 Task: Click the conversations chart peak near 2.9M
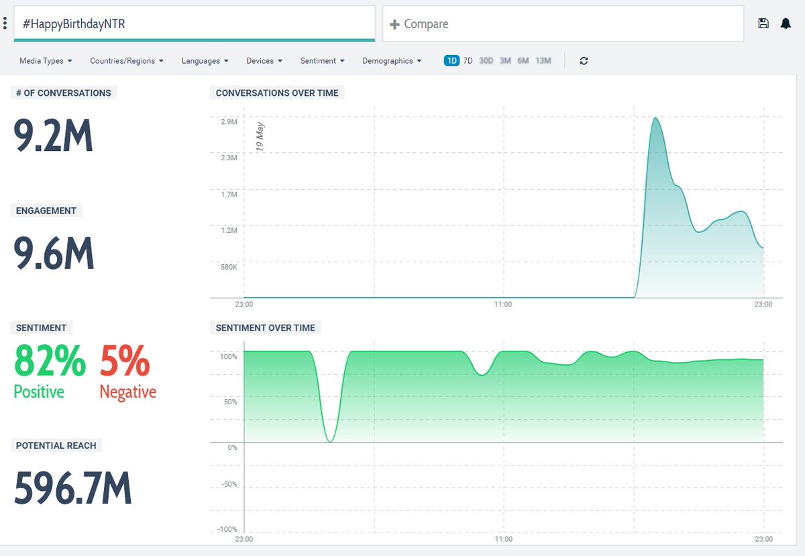click(x=655, y=119)
